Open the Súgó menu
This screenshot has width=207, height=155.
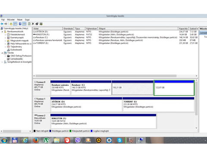27,20
